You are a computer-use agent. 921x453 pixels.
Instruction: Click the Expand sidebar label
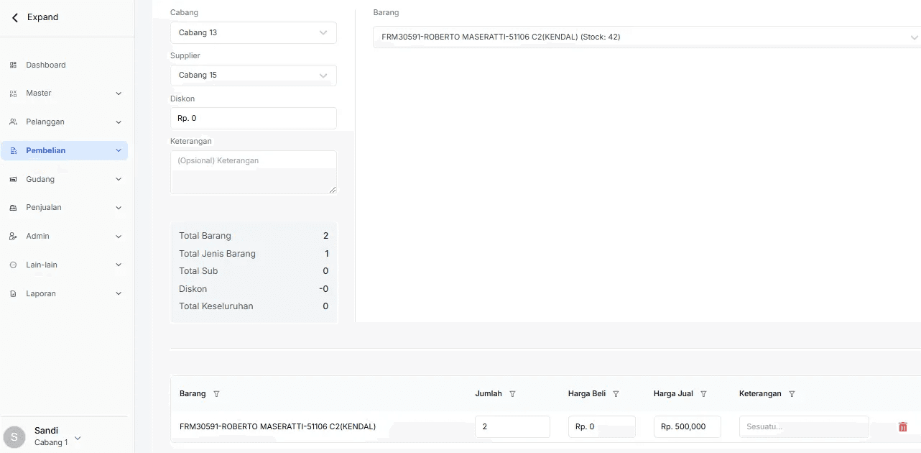[43, 17]
